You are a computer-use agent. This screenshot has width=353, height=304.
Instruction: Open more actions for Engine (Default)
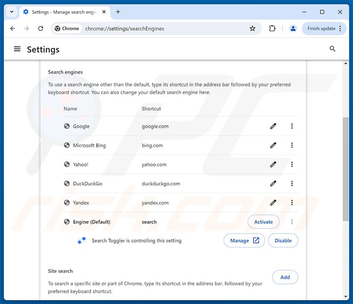[x=292, y=222]
